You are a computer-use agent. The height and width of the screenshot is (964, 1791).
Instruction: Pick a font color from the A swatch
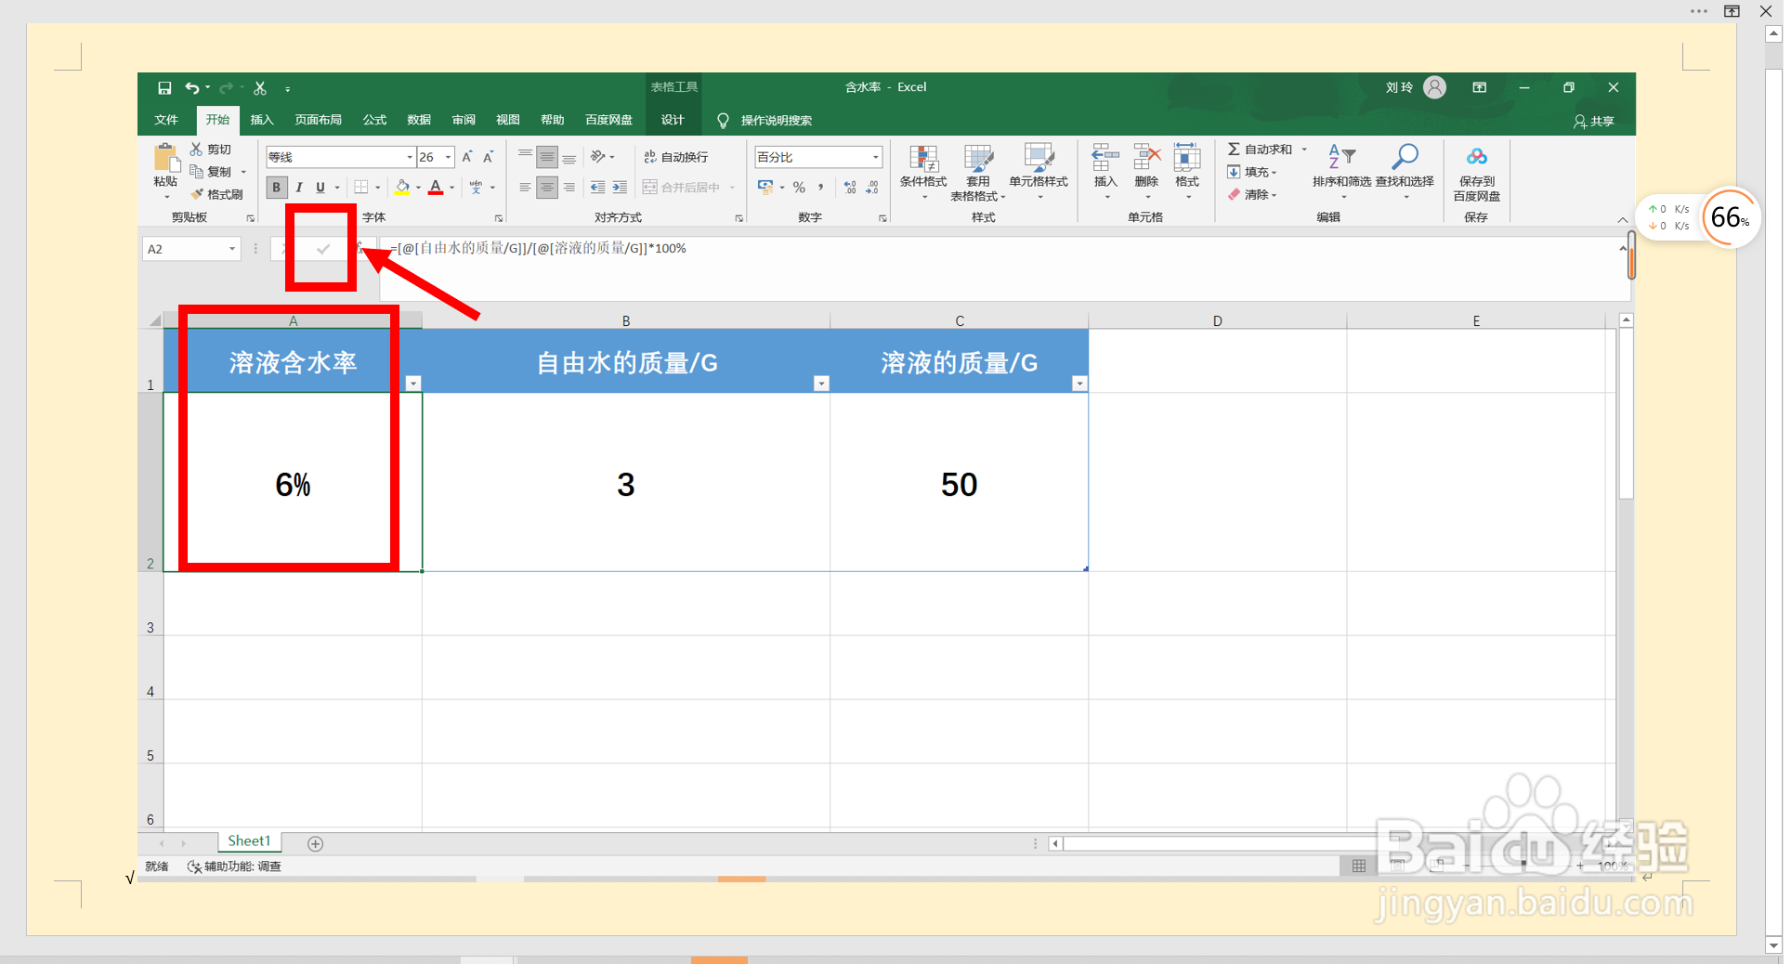pyautogui.click(x=436, y=188)
